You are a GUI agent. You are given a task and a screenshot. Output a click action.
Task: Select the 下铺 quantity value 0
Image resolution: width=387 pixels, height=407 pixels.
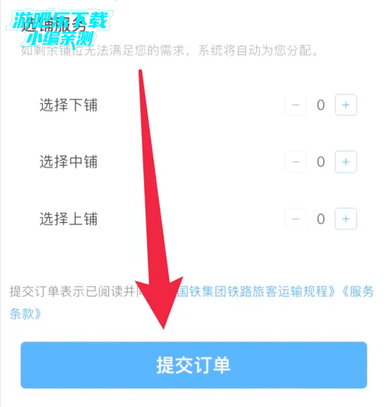(321, 105)
